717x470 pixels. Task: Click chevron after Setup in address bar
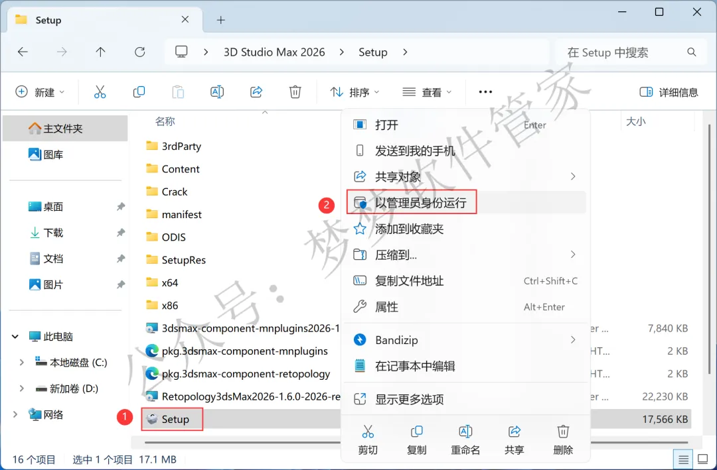(405, 52)
